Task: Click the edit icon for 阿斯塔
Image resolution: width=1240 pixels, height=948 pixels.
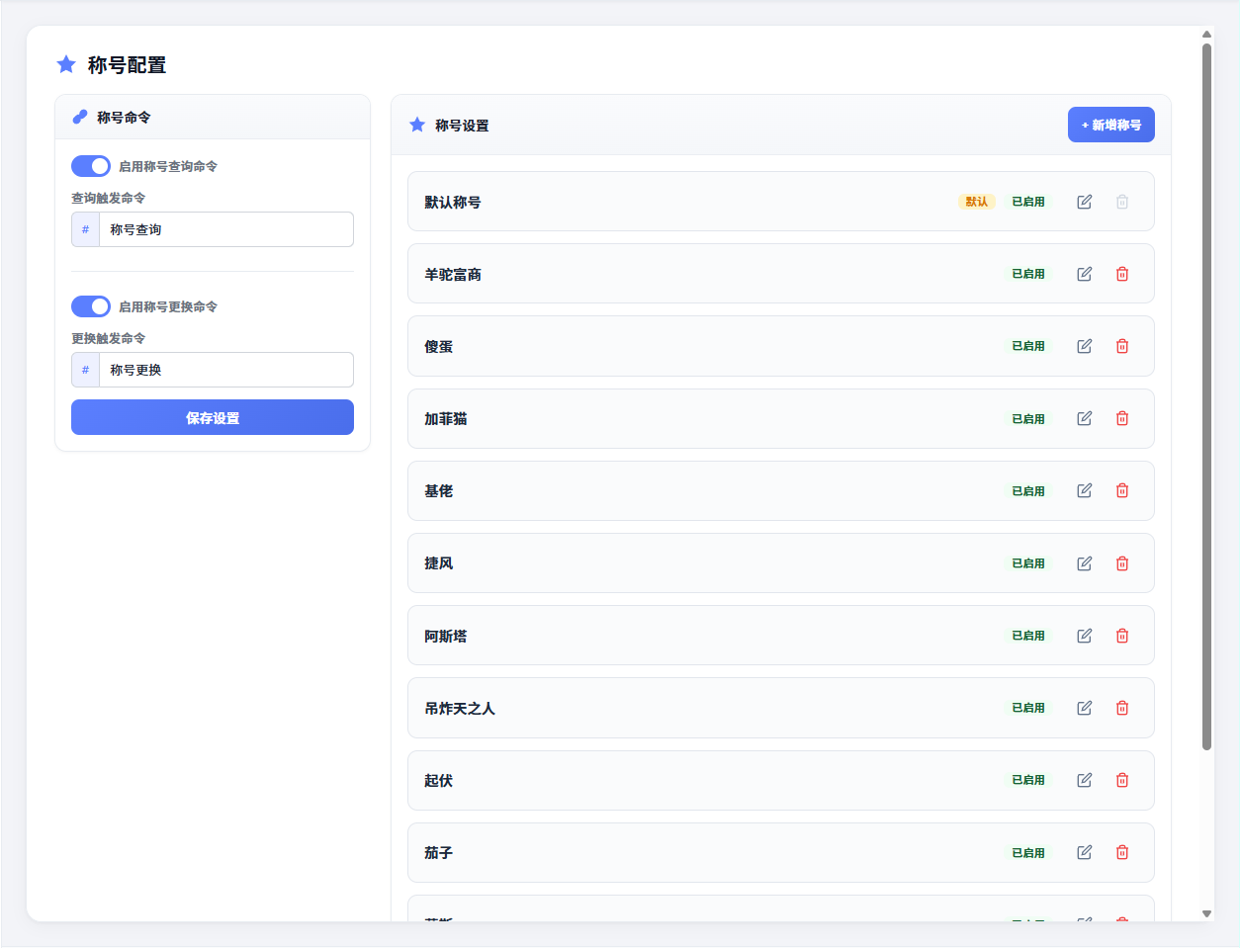Action: click(1085, 636)
